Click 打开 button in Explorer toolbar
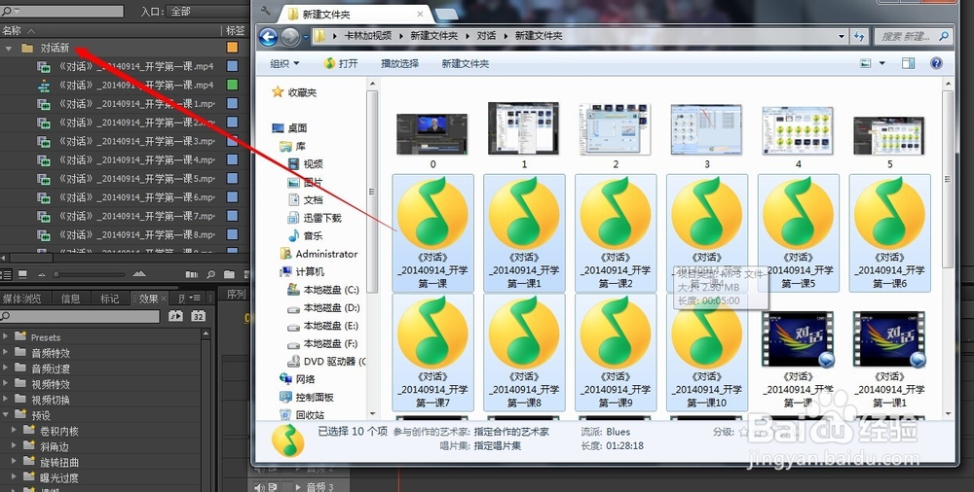 (x=342, y=63)
